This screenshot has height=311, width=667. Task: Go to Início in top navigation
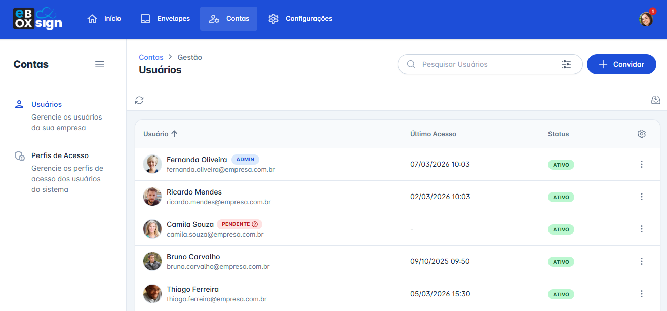pyautogui.click(x=104, y=19)
